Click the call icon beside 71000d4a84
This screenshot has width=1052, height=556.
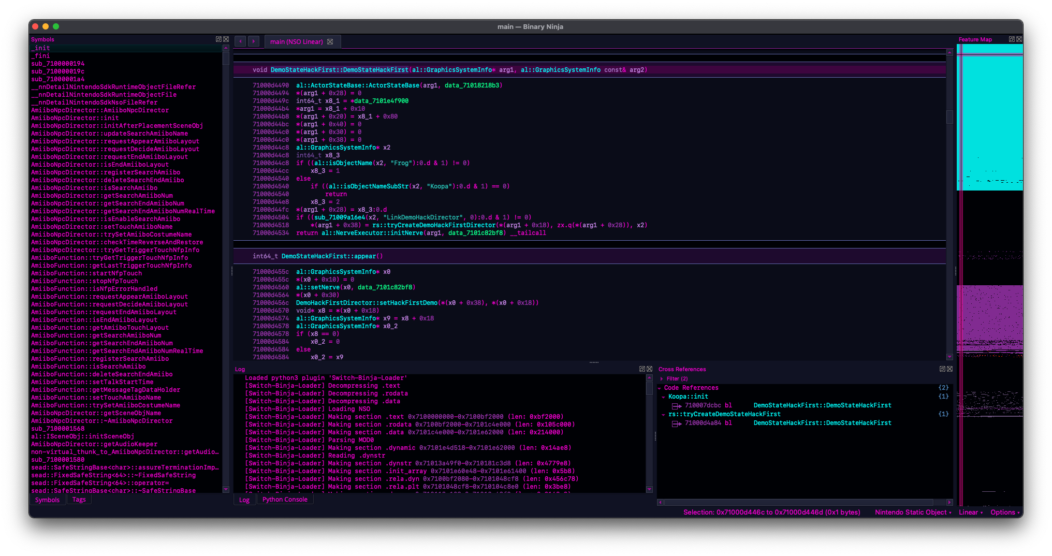coord(676,423)
